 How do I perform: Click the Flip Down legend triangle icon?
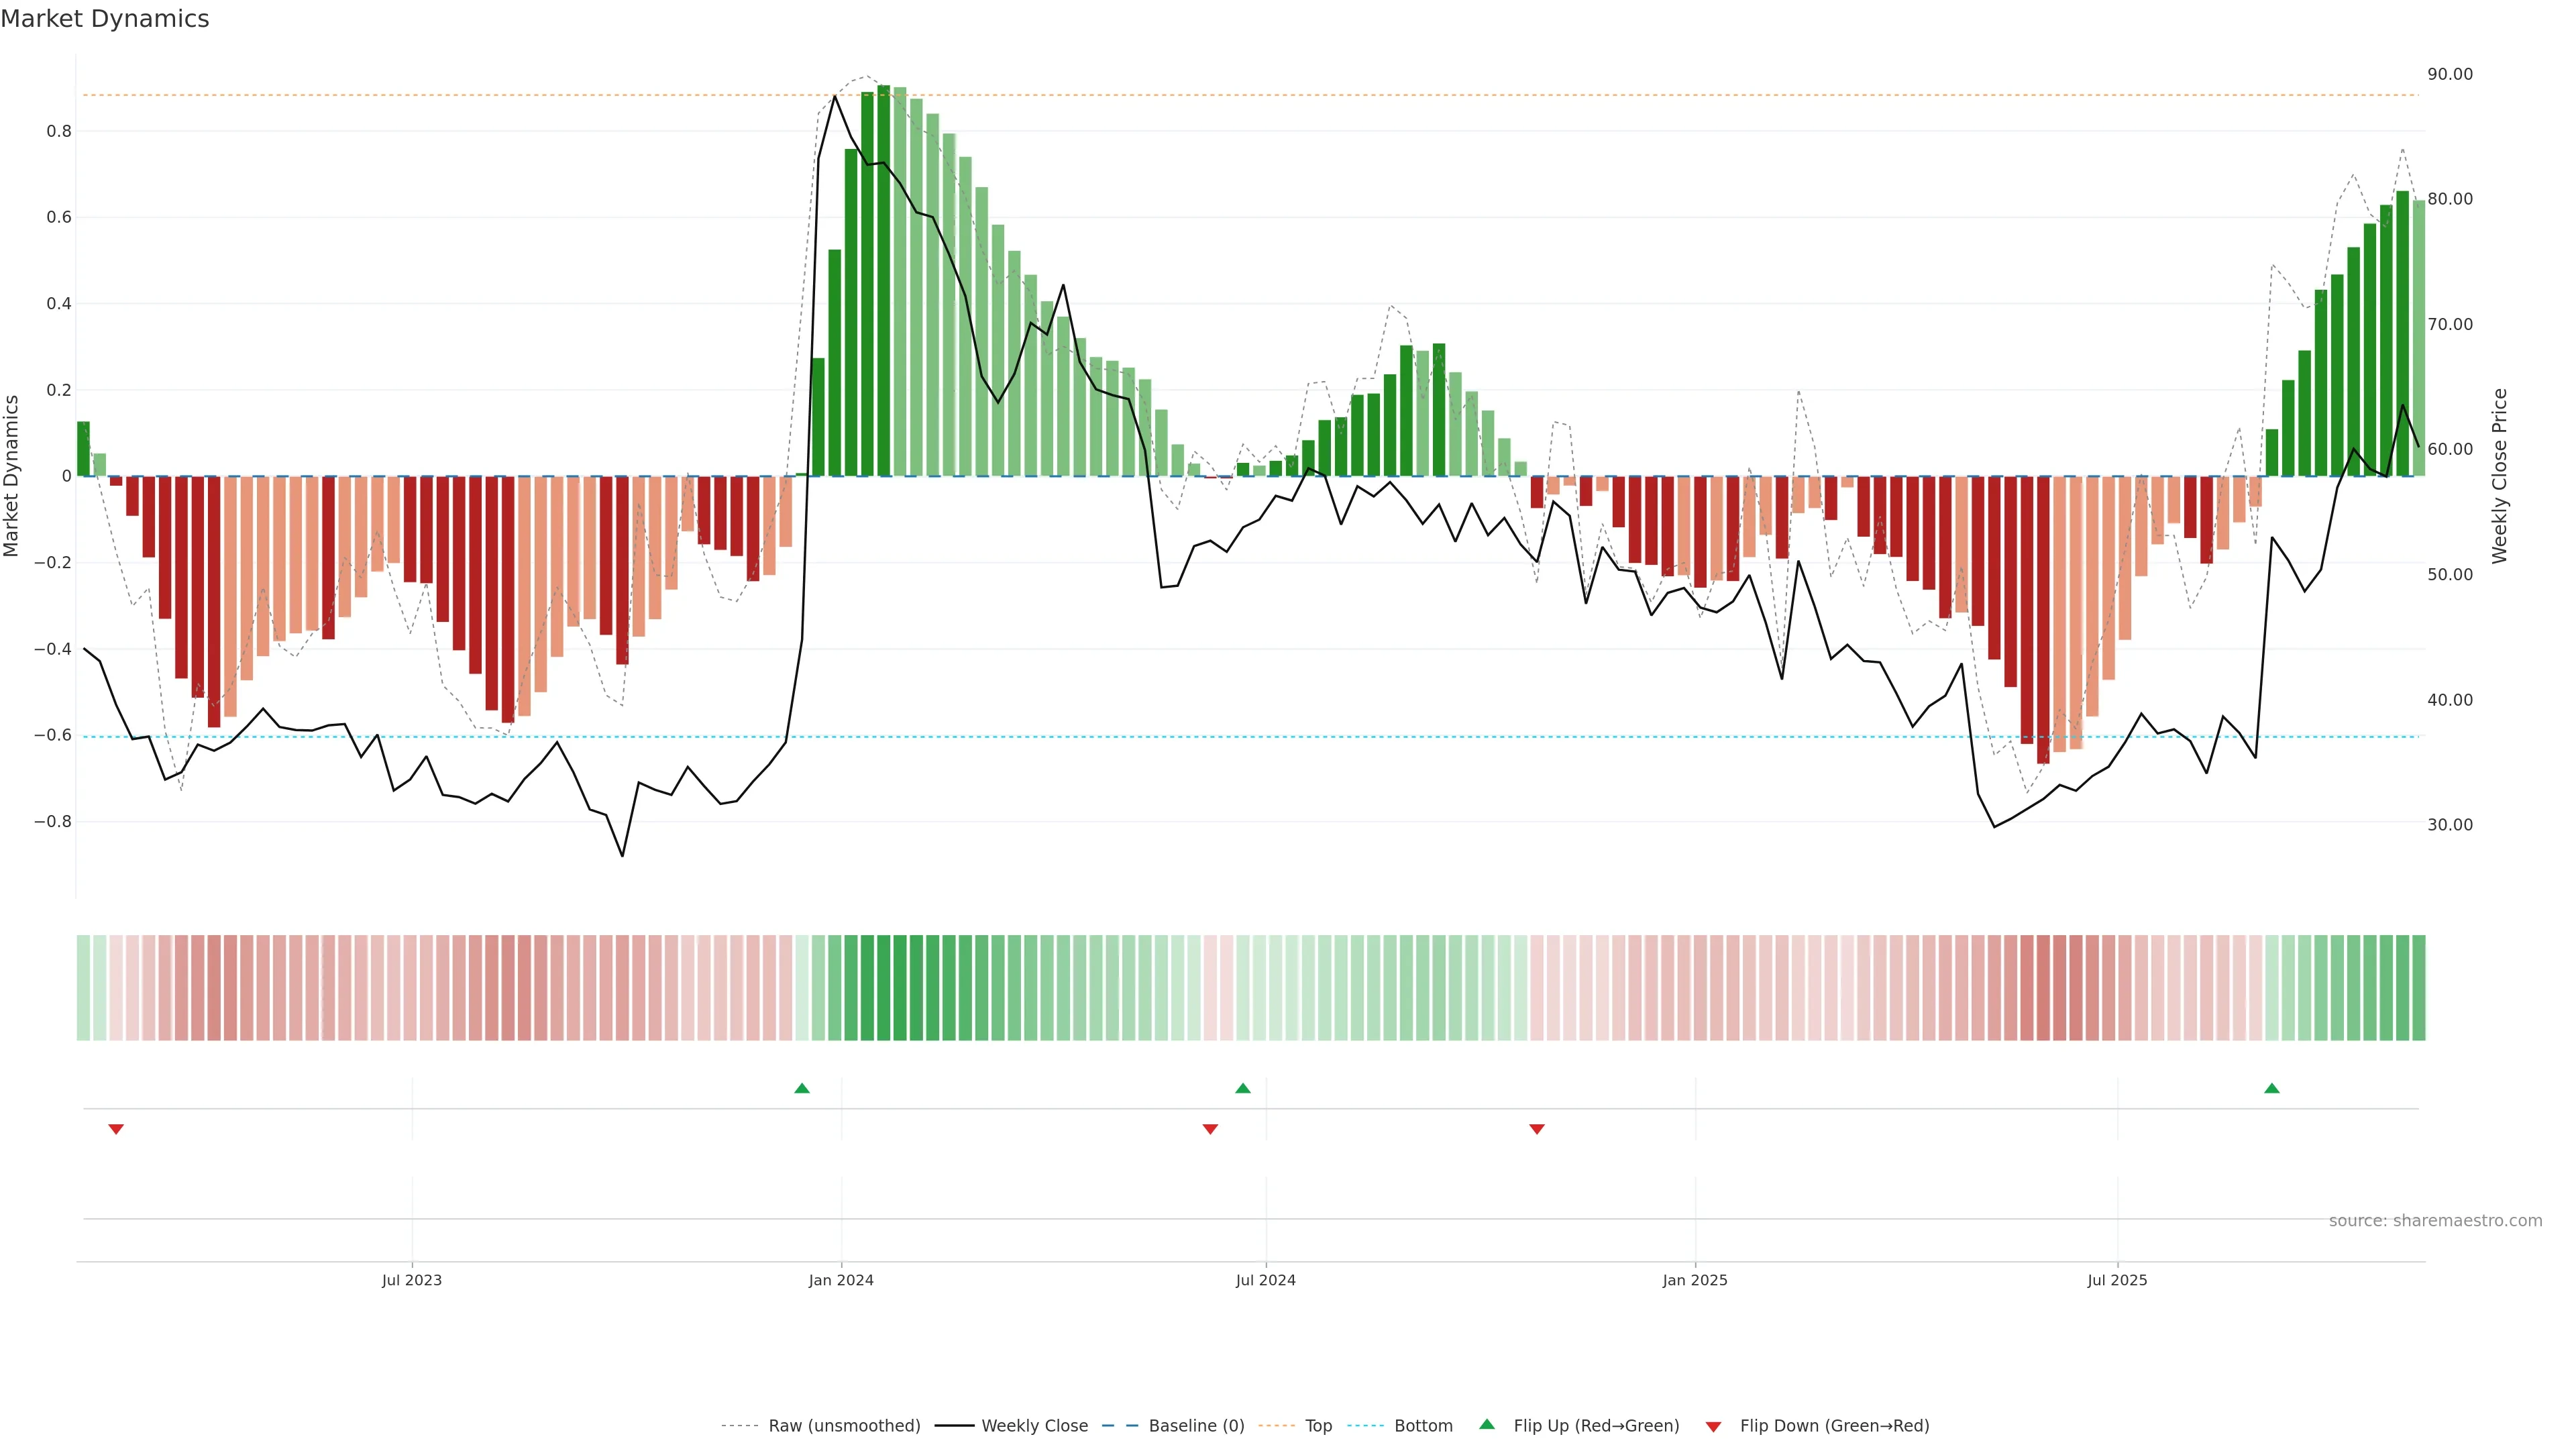1713,1427
